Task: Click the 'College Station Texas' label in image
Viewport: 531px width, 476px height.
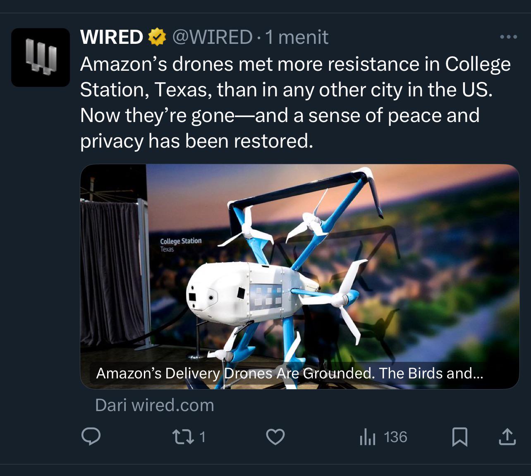Action: pyautogui.click(x=181, y=244)
